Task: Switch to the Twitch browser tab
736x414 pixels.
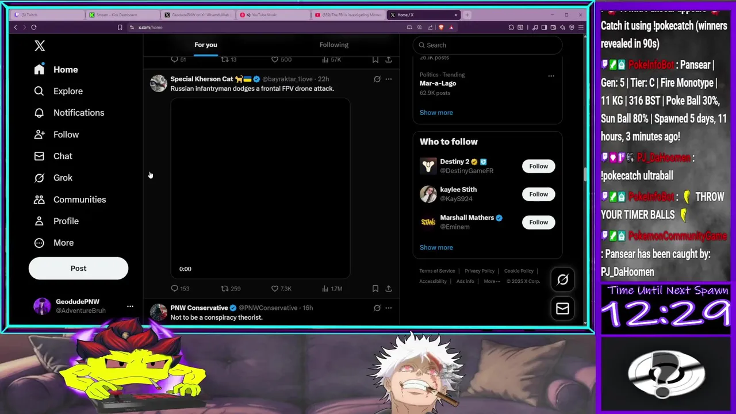Action: click(x=48, y=15)
